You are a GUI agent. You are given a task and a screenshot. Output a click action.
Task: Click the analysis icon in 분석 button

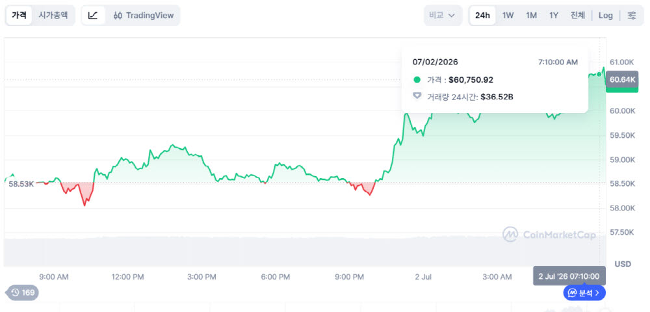pyautogui.click(x=572, y=293)
